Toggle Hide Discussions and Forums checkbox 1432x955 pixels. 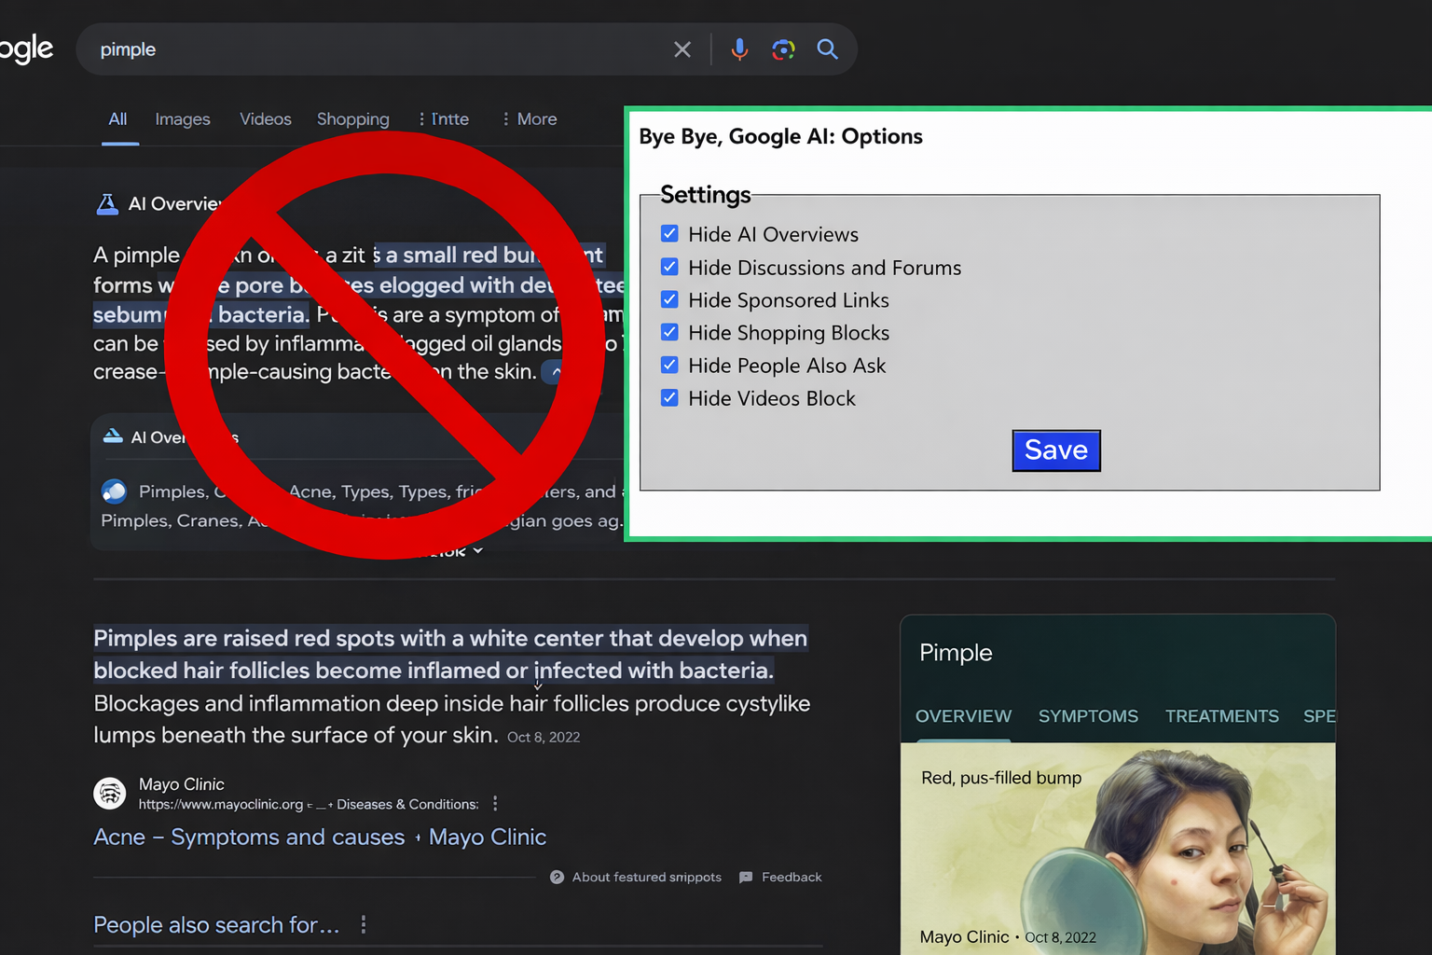669,268
